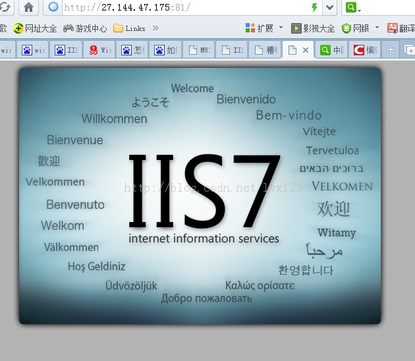Switch to the green search '中' tab
The width and height of the screenshot is (415, 361).
[331, 50]
